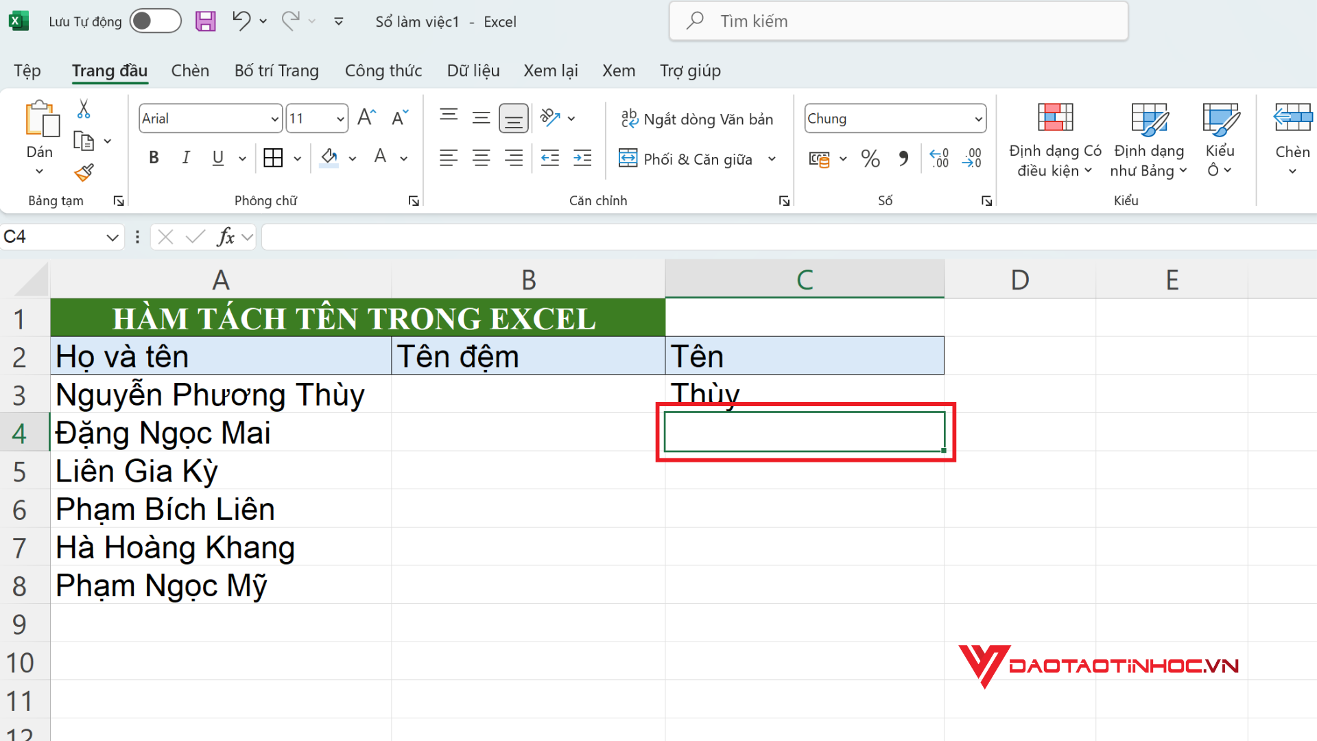Viewport: 1317px width, 741px height.
Task: Click Ngắt dòng Văn bản button
Action: (x=697, y=119)
